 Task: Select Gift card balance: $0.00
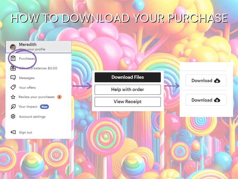coord(38,68)
